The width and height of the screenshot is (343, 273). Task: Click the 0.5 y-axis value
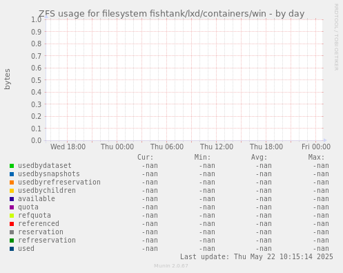click(x=37, y=80)
